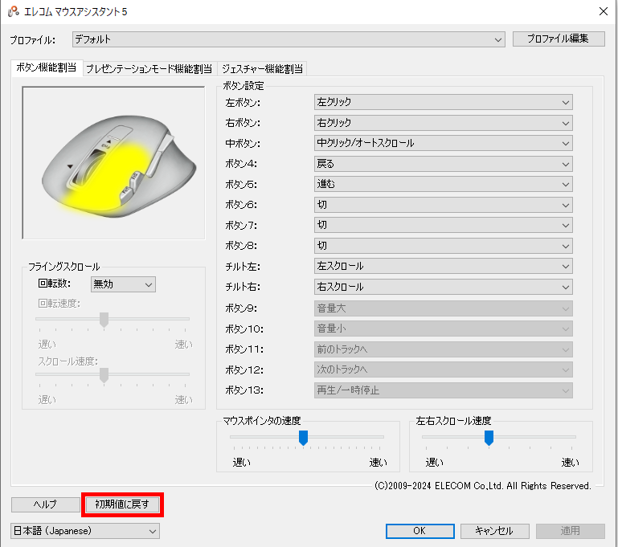Open the 回転数 dropdown showing 無効
Viewport: 618px width, 547px height.
(x=123, y=284)
